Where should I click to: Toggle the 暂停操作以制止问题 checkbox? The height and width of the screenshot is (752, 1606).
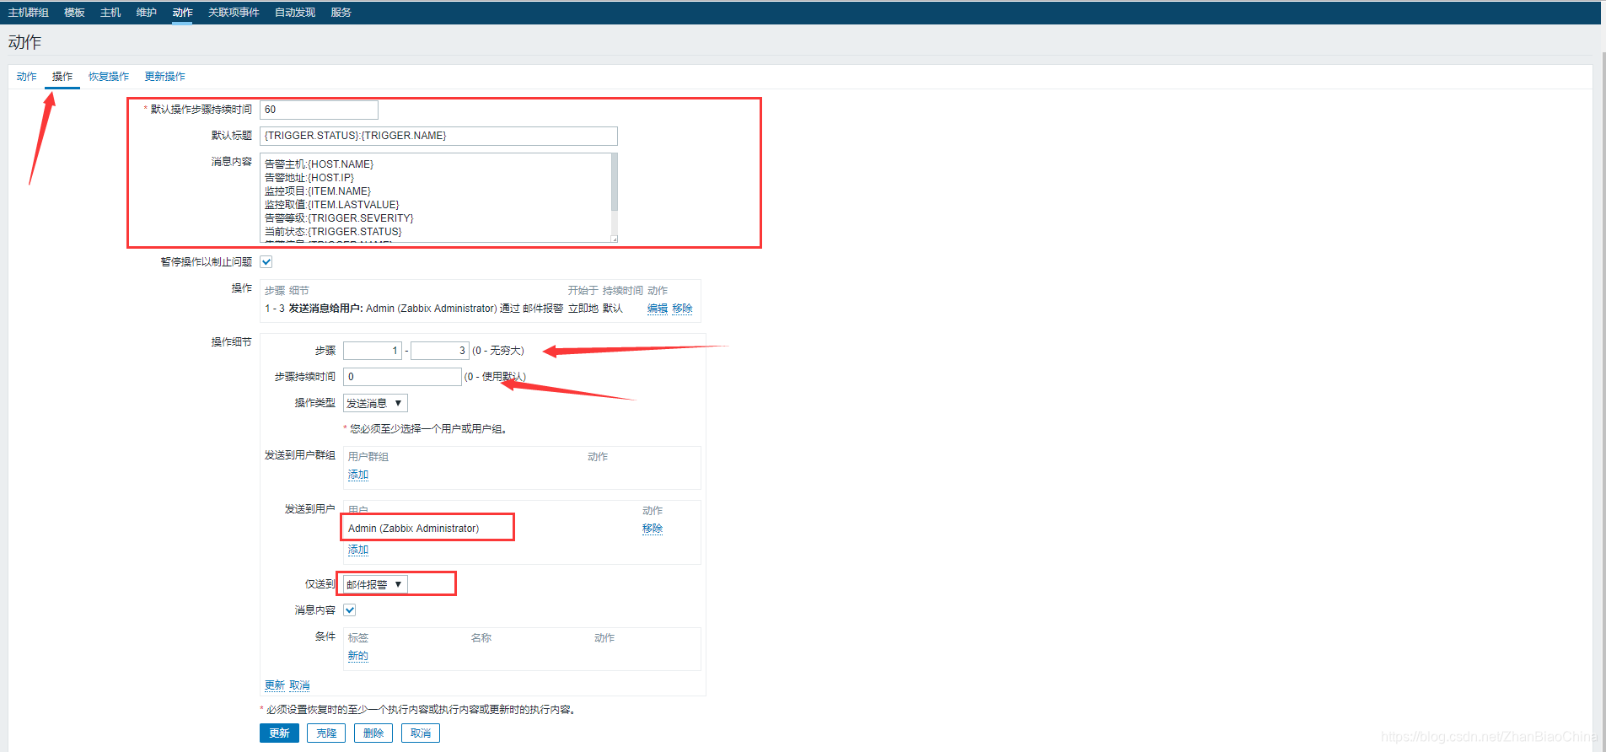point(266,262)
